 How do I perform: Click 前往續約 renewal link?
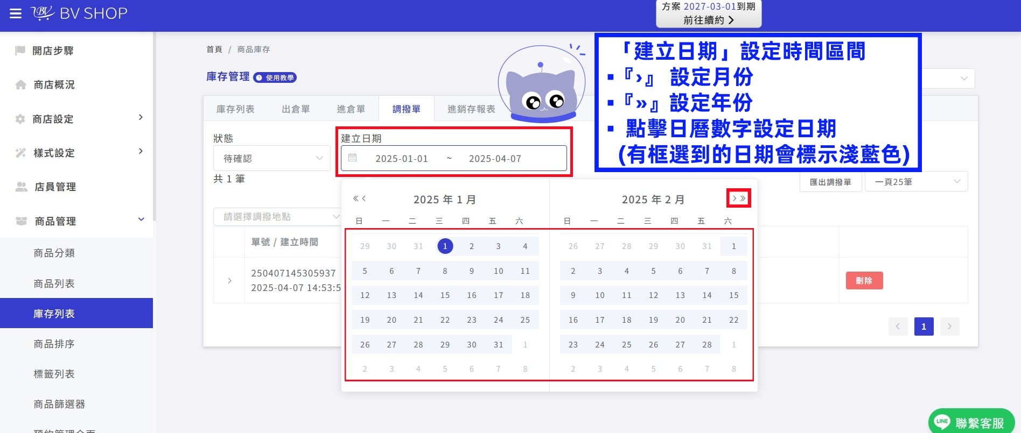pyautogui.click(x=709, y=20)
